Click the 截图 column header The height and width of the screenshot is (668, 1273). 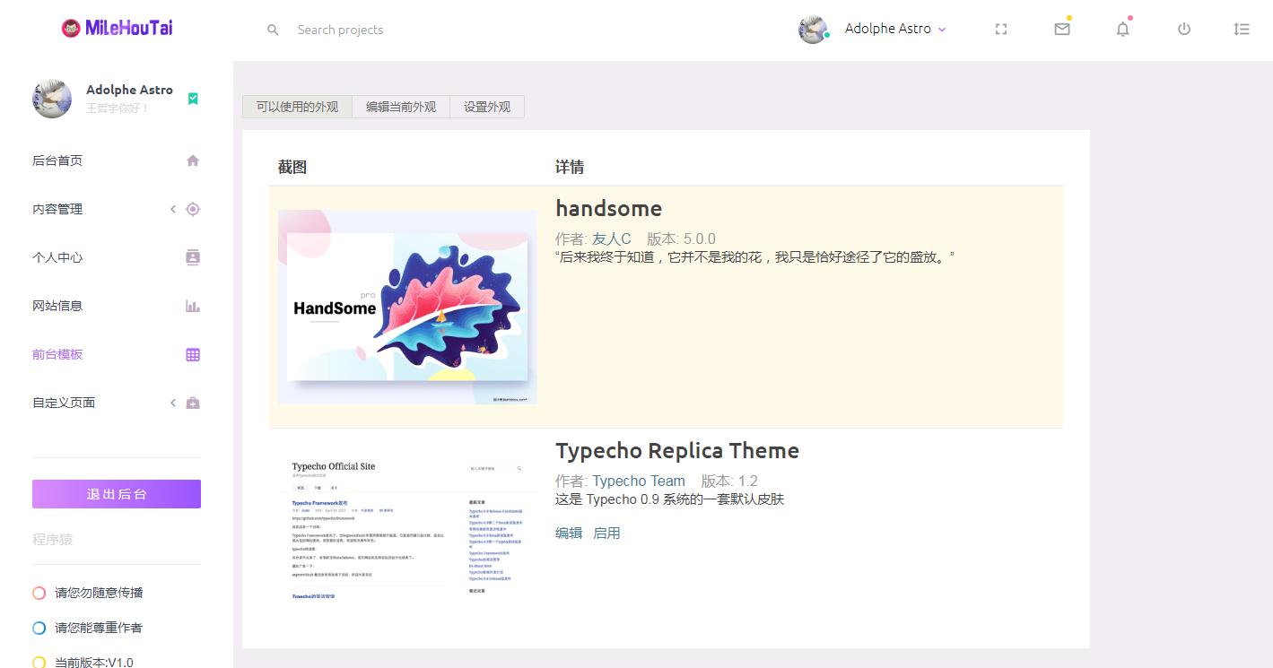[x=292, y=167]
